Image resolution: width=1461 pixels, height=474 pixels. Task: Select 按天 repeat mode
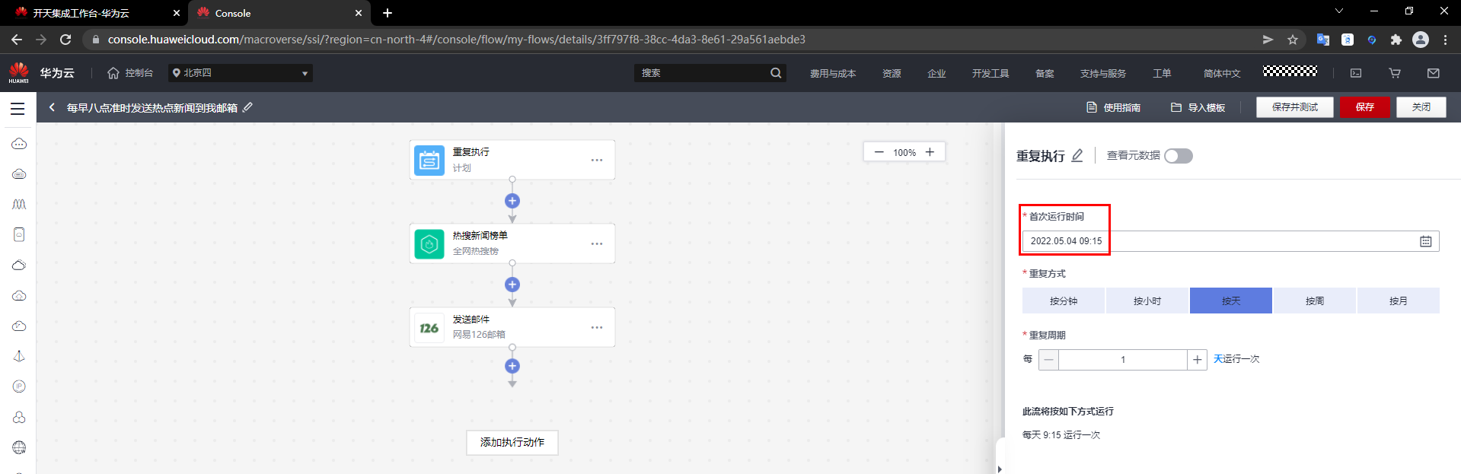click(1231, 301)
